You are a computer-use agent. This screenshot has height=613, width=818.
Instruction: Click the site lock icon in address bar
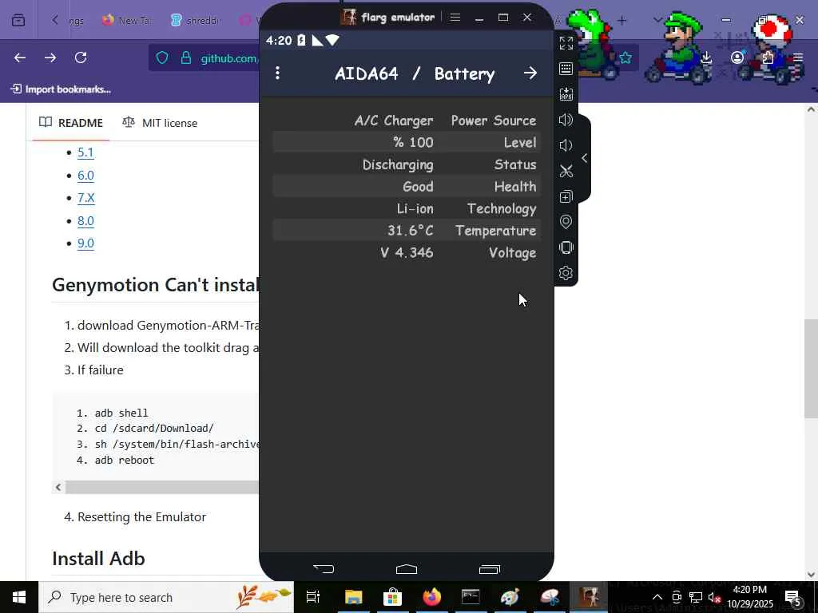point(185,57)
